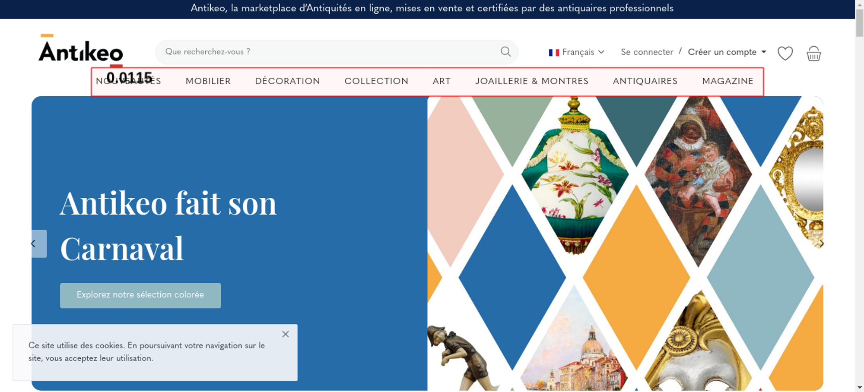Click the Se connecter link
This screenshot has width=864, height=392.
(x=647, y=52)
